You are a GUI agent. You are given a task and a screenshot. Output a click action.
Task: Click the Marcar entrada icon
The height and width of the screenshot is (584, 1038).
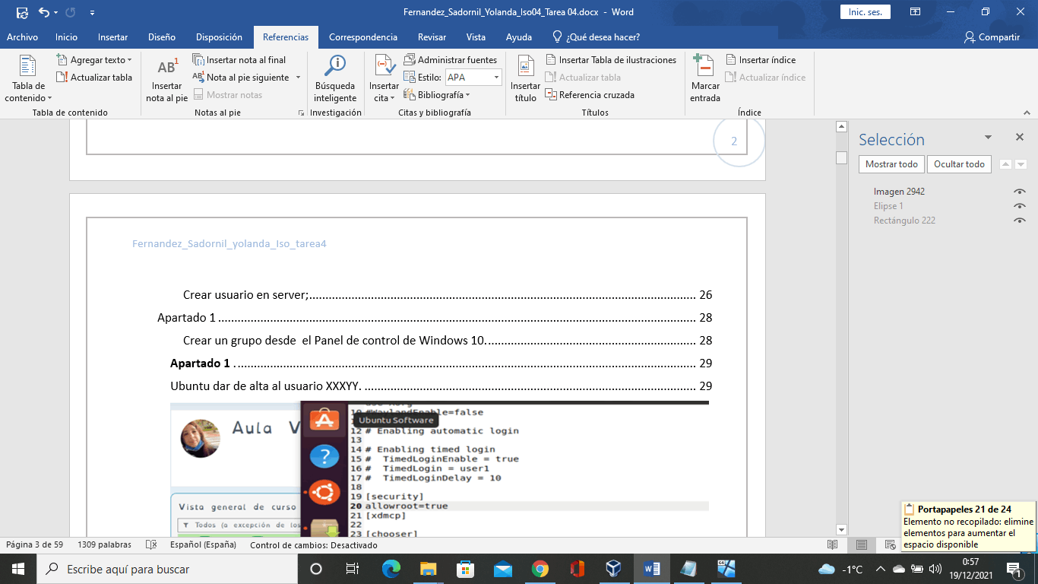[x=705, y=79]
